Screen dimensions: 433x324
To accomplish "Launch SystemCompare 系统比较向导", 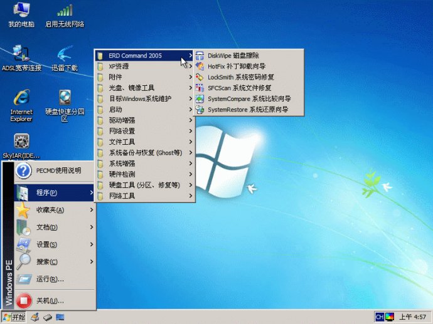I will pos(249,99).
